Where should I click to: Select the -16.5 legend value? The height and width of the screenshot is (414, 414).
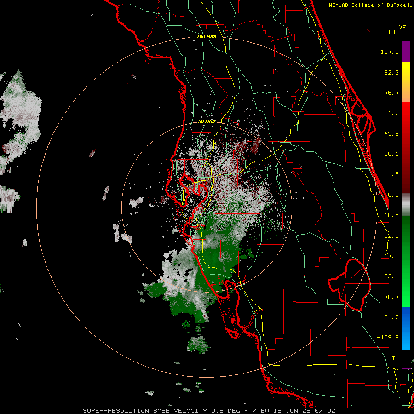point(390,215)
